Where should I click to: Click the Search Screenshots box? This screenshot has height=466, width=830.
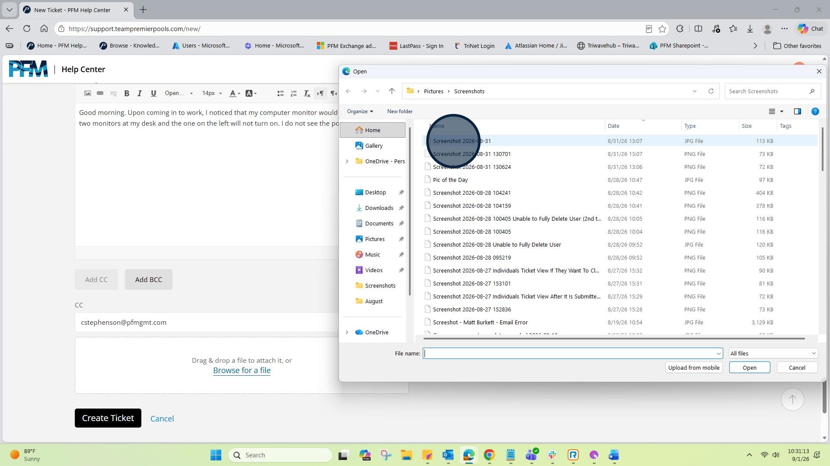tap(773, 91)
